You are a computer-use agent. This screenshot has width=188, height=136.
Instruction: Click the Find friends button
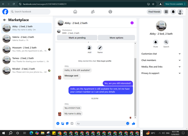coord(155,12)
